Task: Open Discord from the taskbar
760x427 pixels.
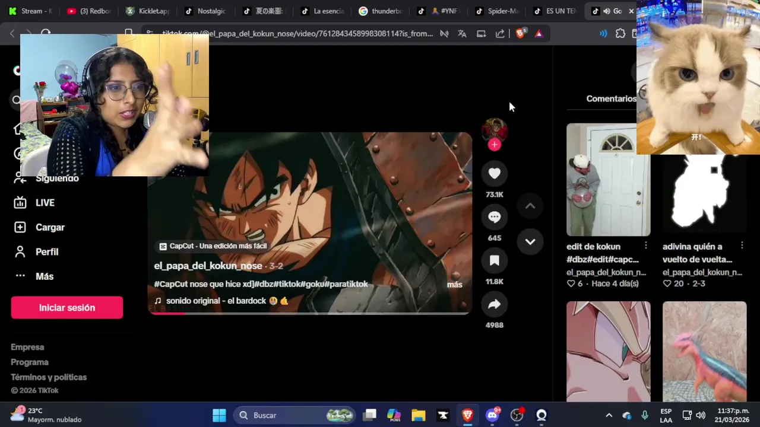Action: [x=492, y=415]
